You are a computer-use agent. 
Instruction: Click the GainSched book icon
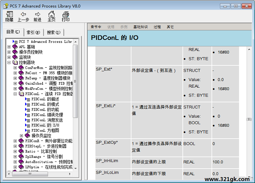21,83
